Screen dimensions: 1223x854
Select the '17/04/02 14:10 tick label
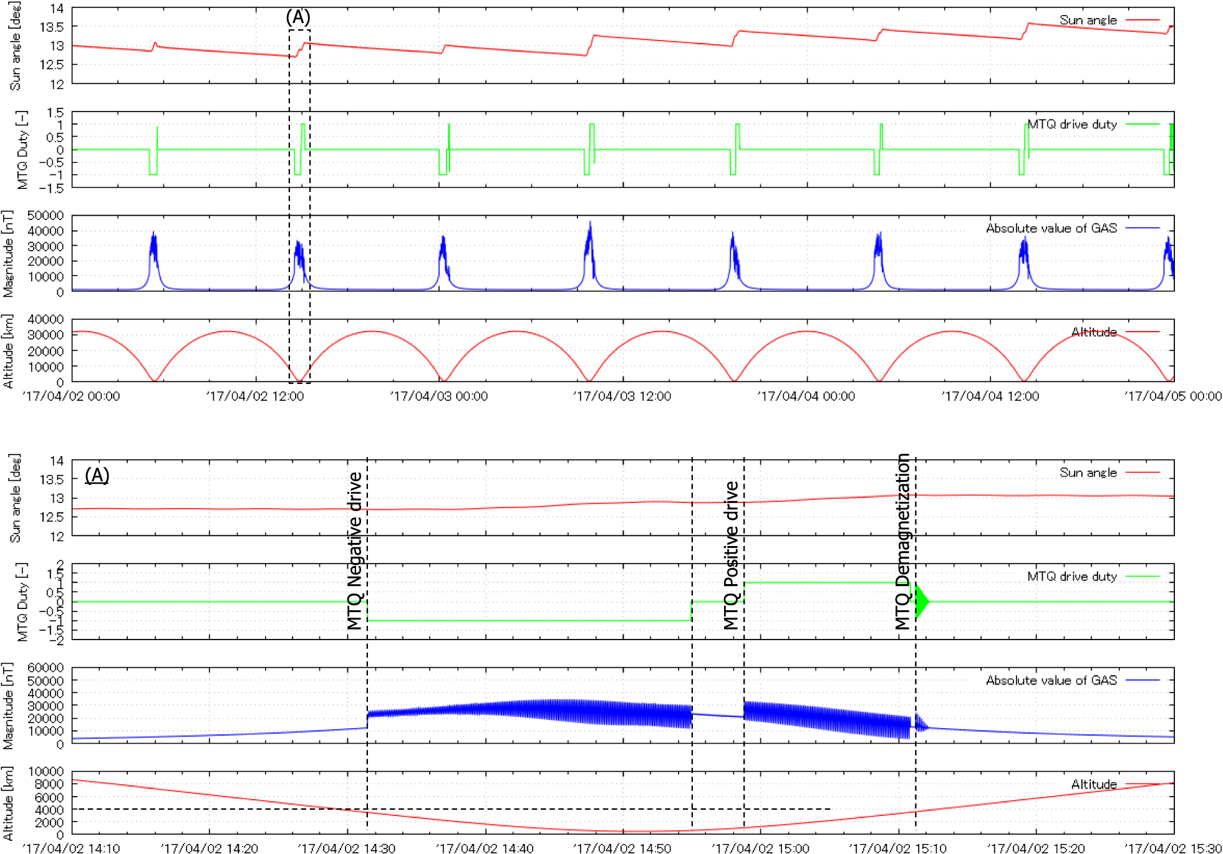(x=70, y=848)
